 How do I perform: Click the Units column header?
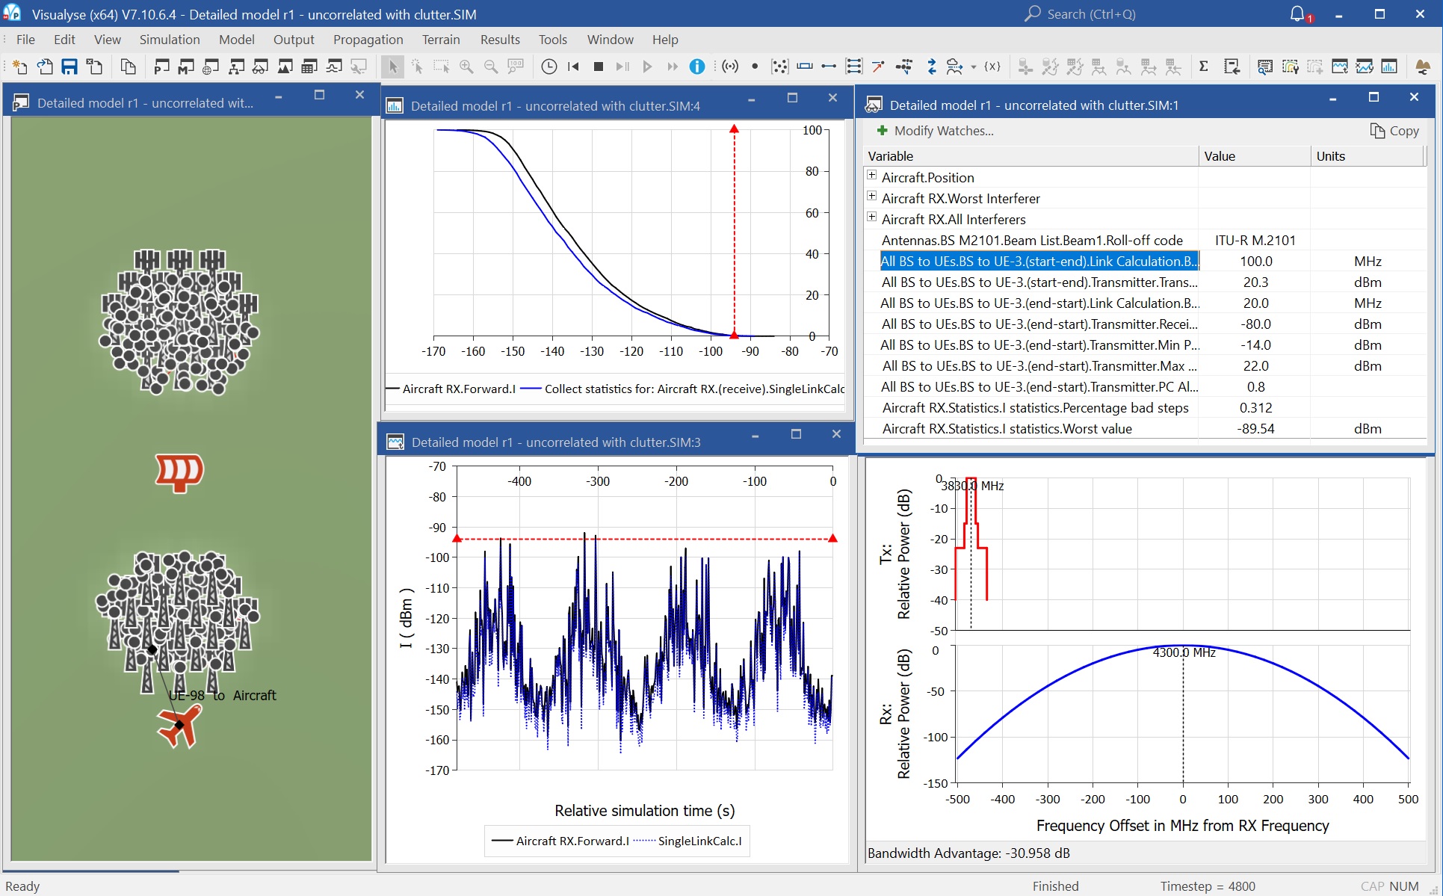coord(1367,156)
